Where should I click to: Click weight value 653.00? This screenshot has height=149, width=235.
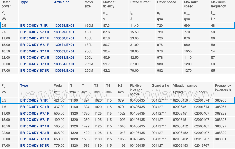pos(59,139)
